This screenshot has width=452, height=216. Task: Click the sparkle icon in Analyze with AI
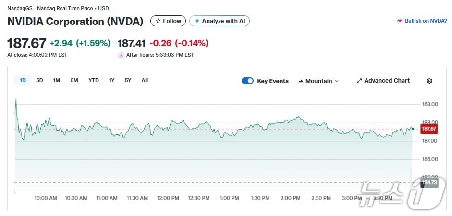click(x=197, y=21)
